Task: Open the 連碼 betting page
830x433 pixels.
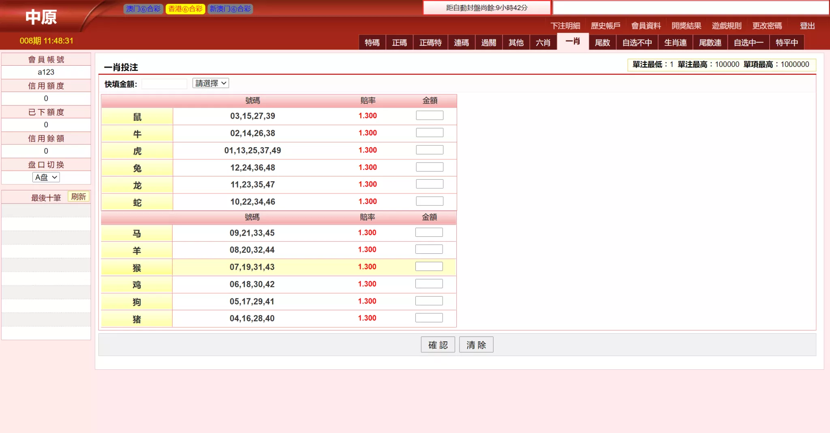Action: [x=461, y=42]
